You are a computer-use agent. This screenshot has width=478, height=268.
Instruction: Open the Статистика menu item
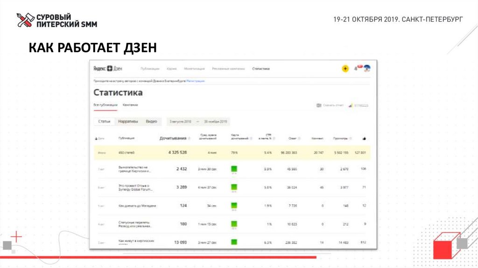click(x=261, y=69)
